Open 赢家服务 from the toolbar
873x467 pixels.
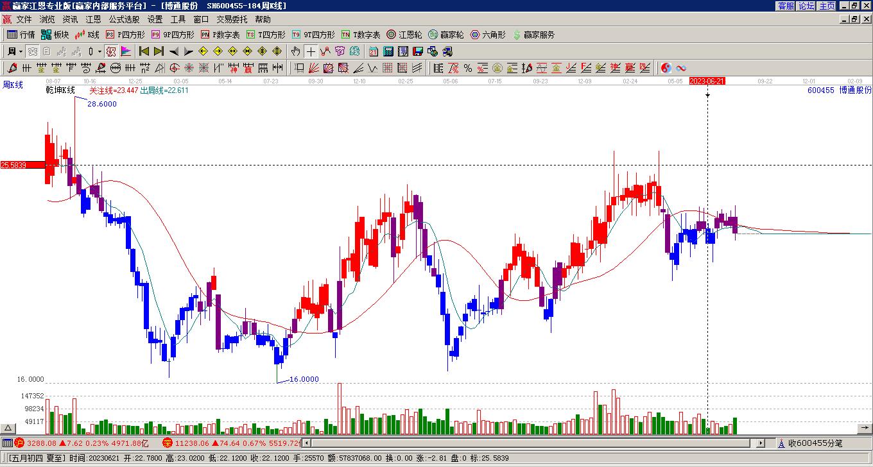(x=534, y=35)
